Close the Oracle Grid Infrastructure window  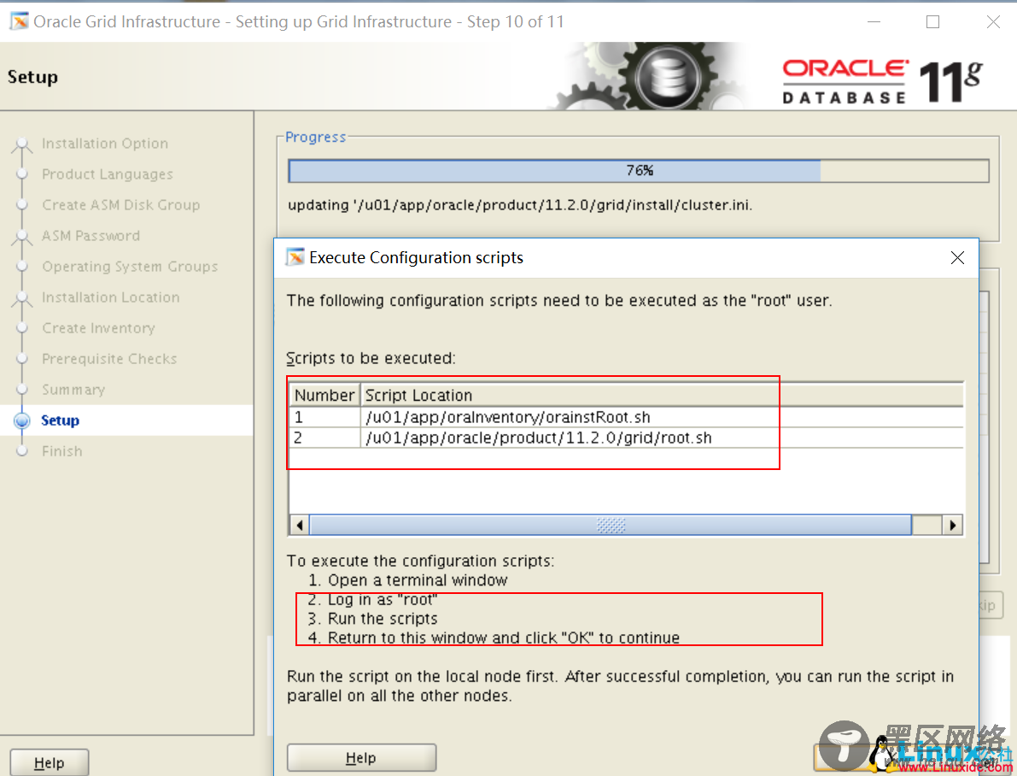992,21
